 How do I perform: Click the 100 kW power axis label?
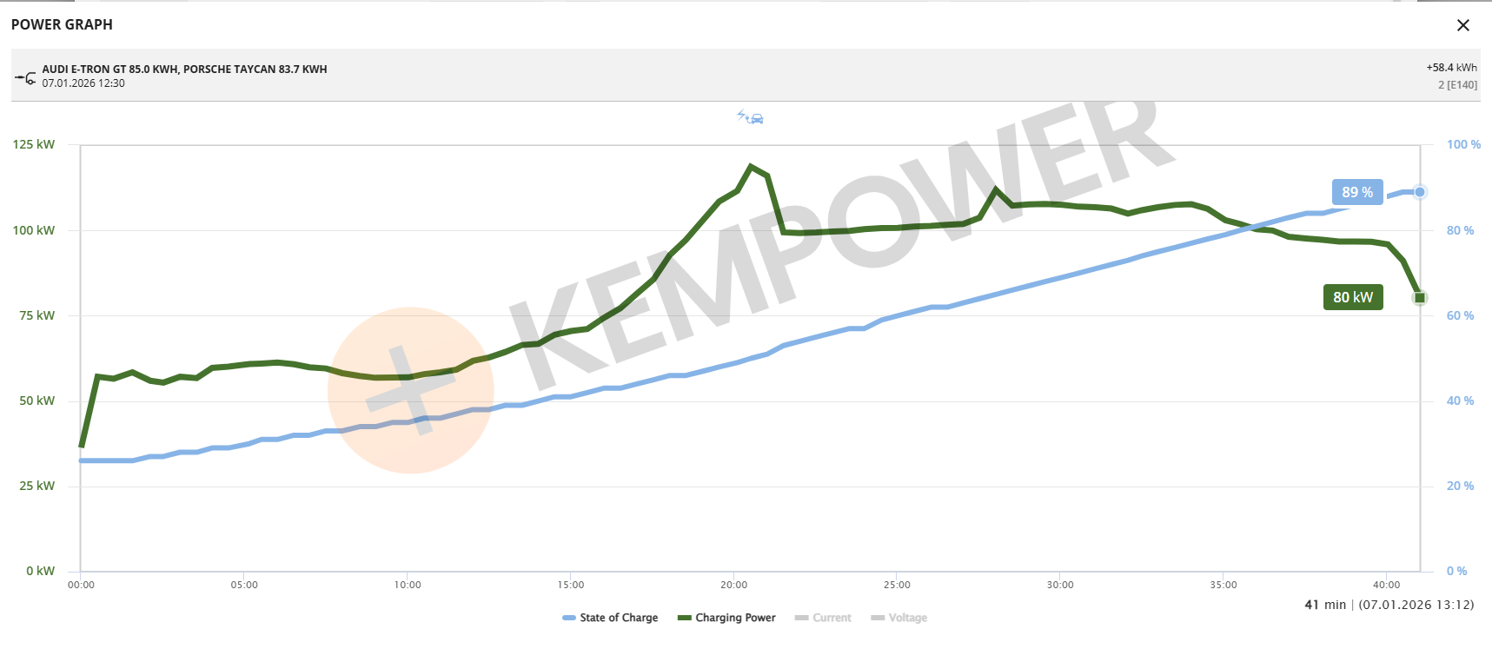coord(34,230)
